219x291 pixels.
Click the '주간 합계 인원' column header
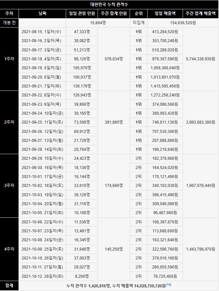click(x=114, y=14)
